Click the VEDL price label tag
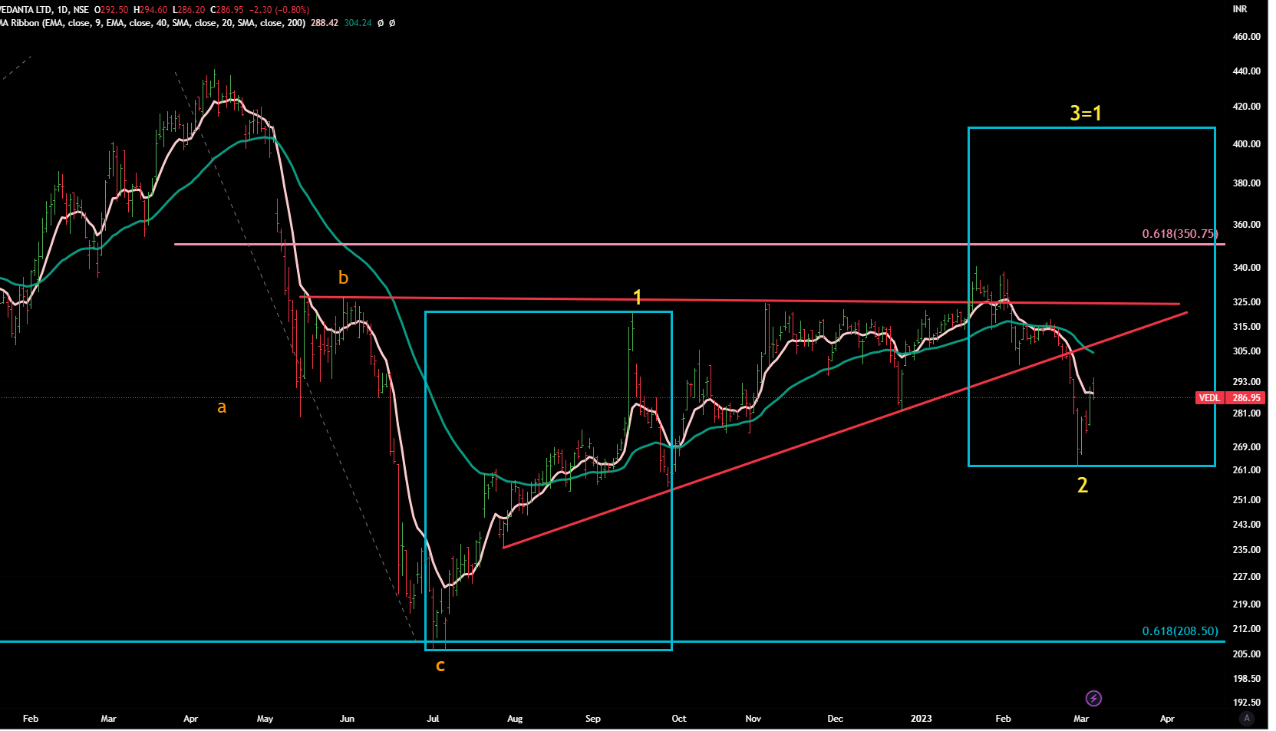 pos(1209,397)
